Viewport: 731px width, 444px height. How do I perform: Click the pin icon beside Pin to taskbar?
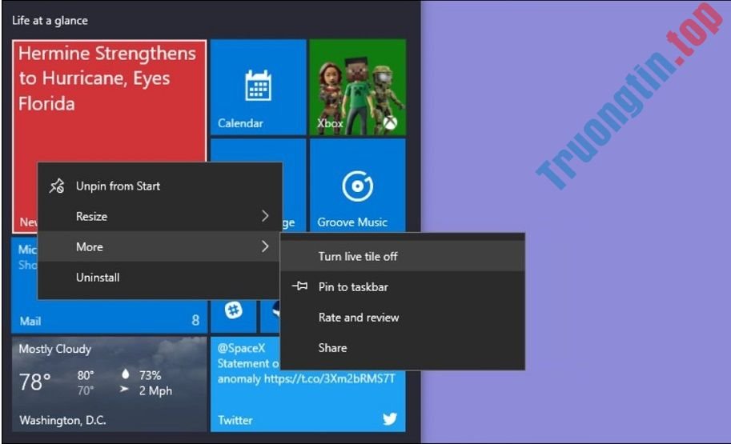click(x=299, y=286)
